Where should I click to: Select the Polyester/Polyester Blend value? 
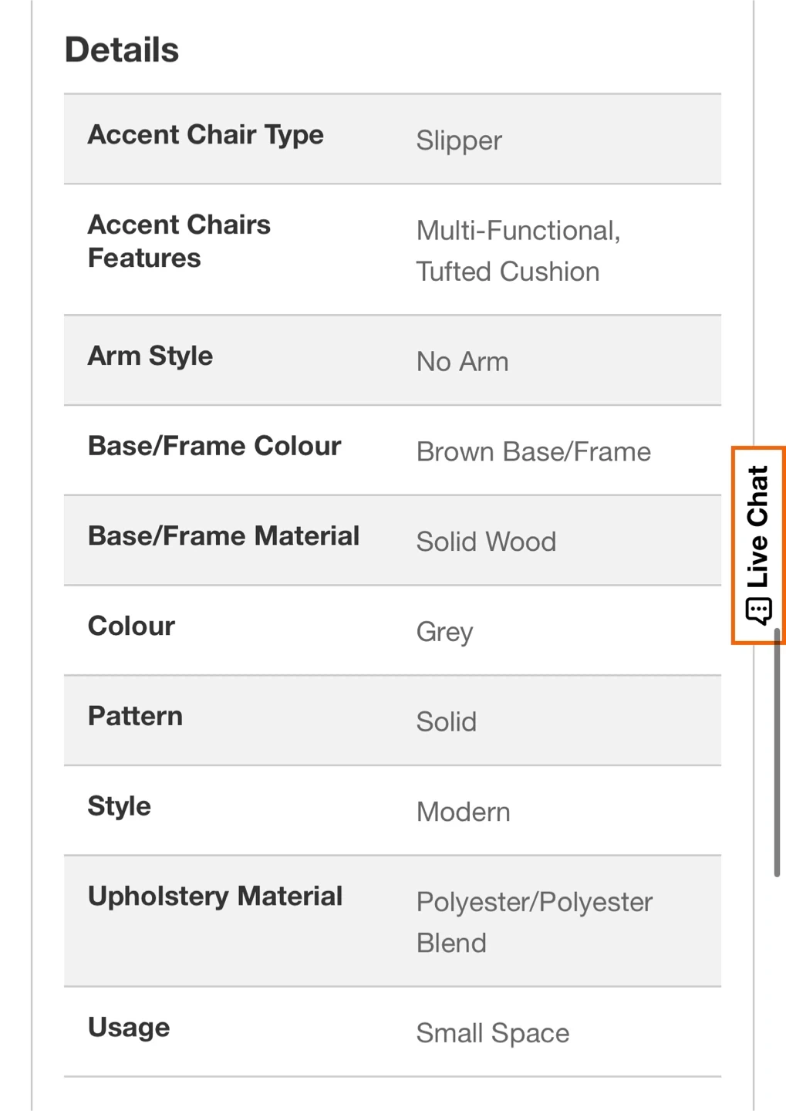(535, 922)
